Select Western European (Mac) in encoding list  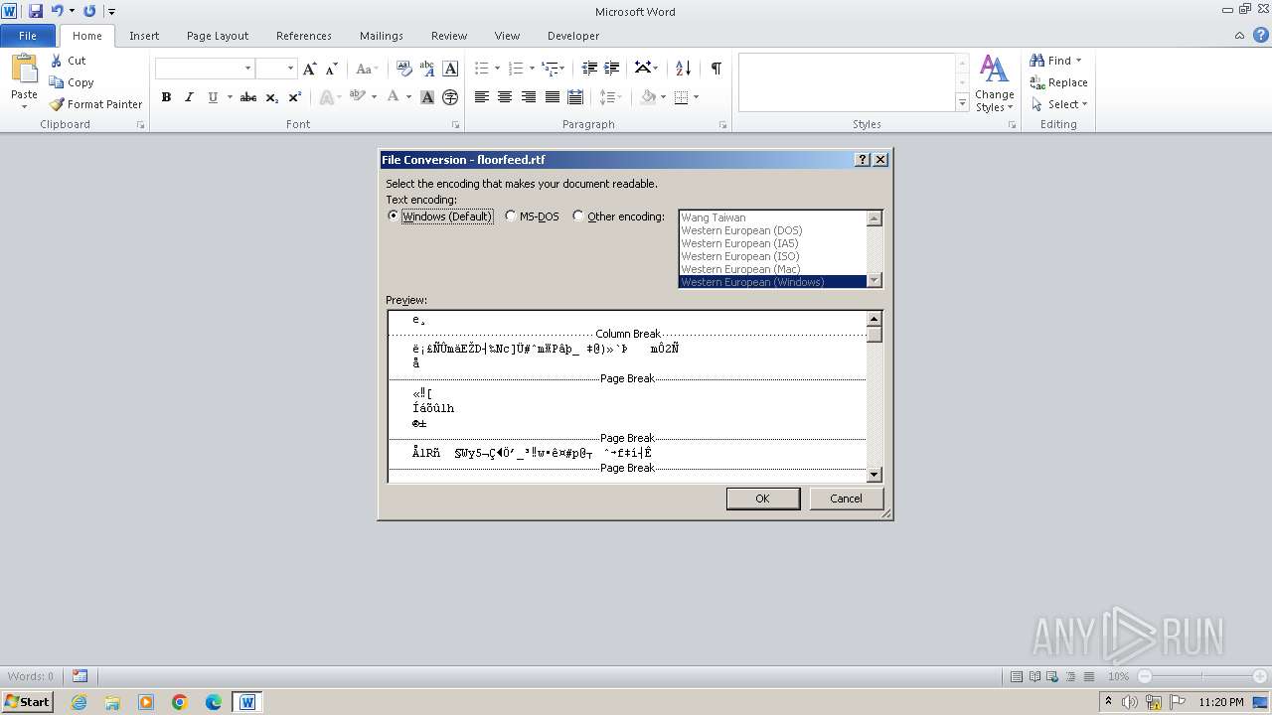[x=772, y=269]
